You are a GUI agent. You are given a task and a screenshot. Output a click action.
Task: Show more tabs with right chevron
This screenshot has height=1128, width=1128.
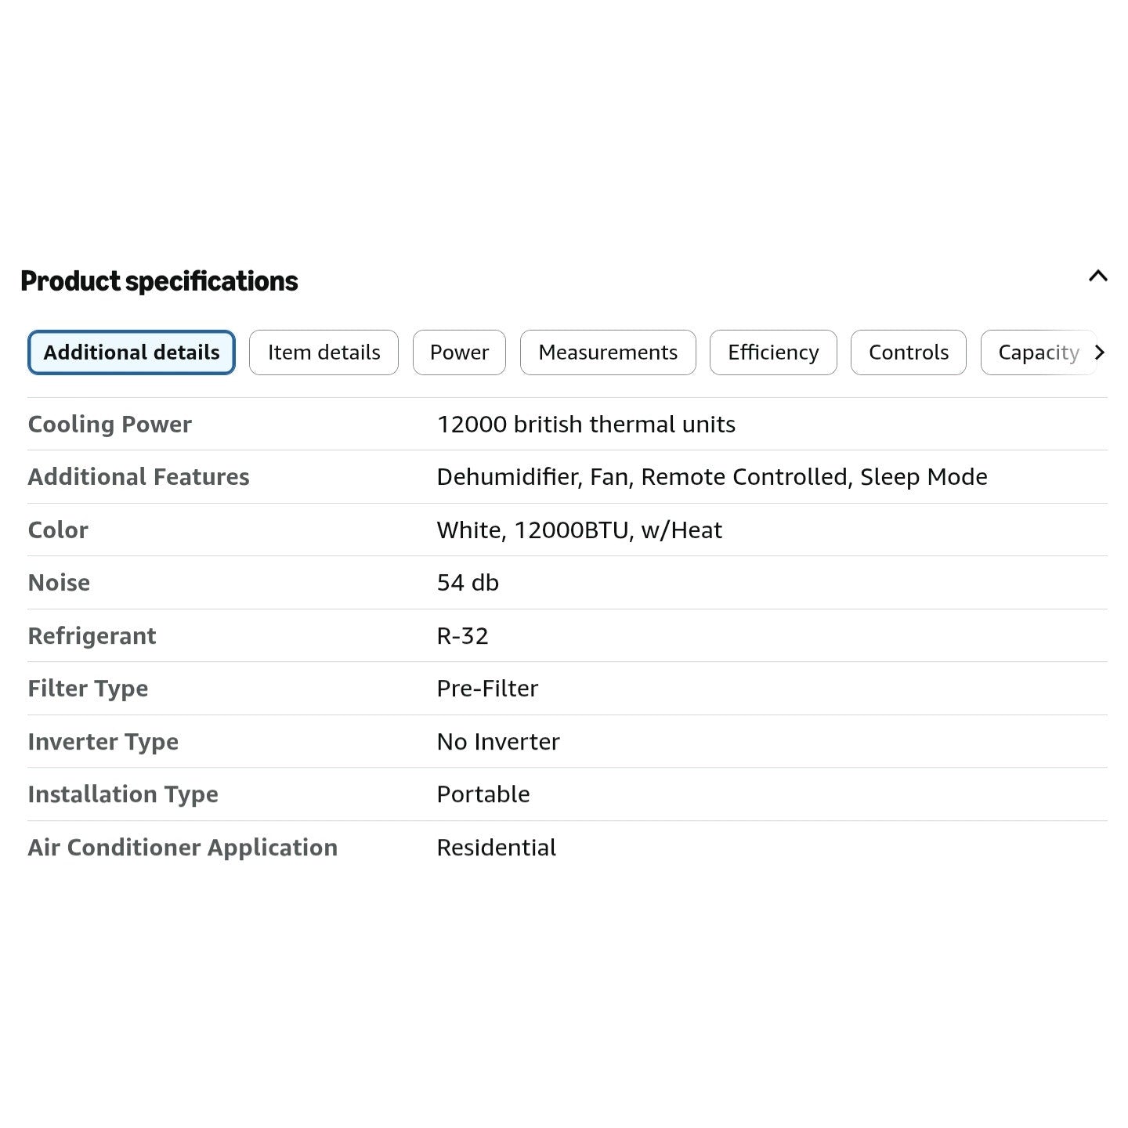[x=1100, y=352]
